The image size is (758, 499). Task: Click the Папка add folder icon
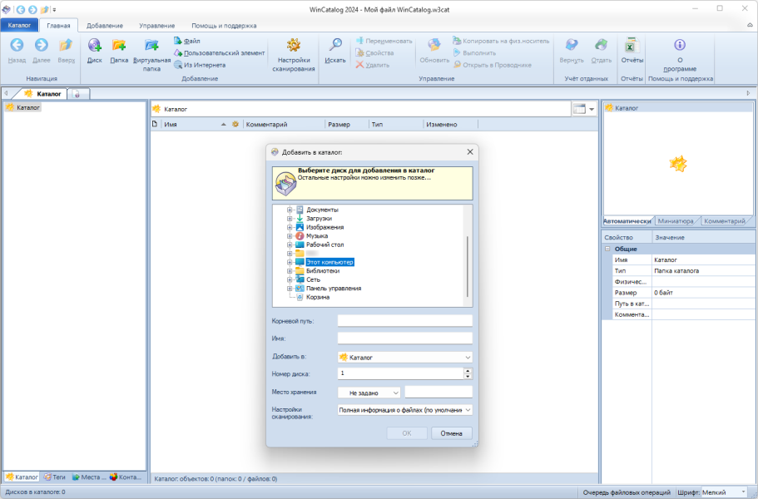pos(119,46)
